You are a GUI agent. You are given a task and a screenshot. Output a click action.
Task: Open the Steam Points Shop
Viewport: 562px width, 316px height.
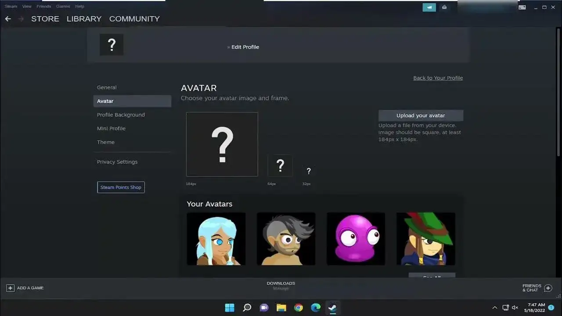(121, 187)
